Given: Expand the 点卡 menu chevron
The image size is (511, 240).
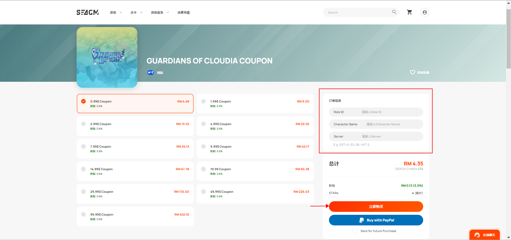Looking at the screenshot, I should [x=141, y=12].
